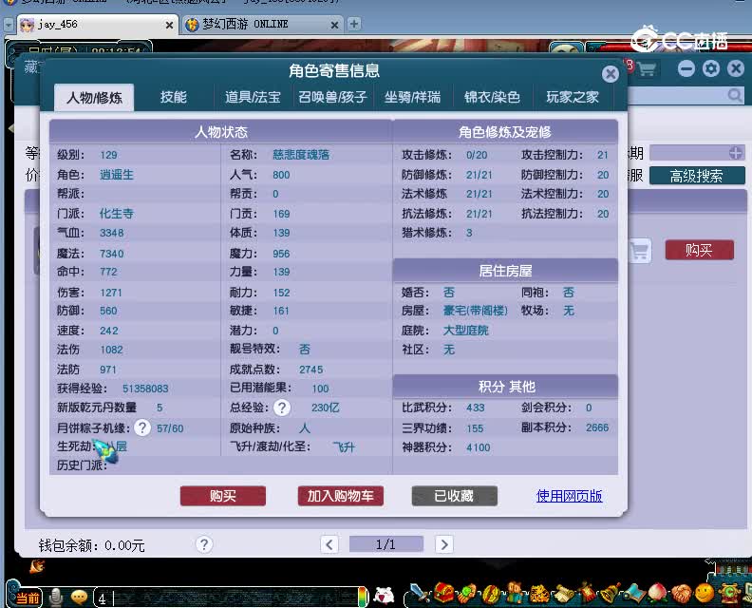The image size is (752, 608).
Task: Close the jay_456 tab
Action: pyautogui.click(x=169, y=25)
